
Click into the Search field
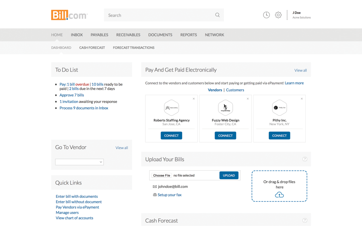[x=158, y=15]
